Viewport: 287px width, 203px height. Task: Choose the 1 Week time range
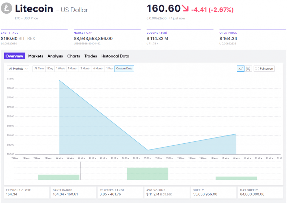pyautogui.click(x=60, y=69)
